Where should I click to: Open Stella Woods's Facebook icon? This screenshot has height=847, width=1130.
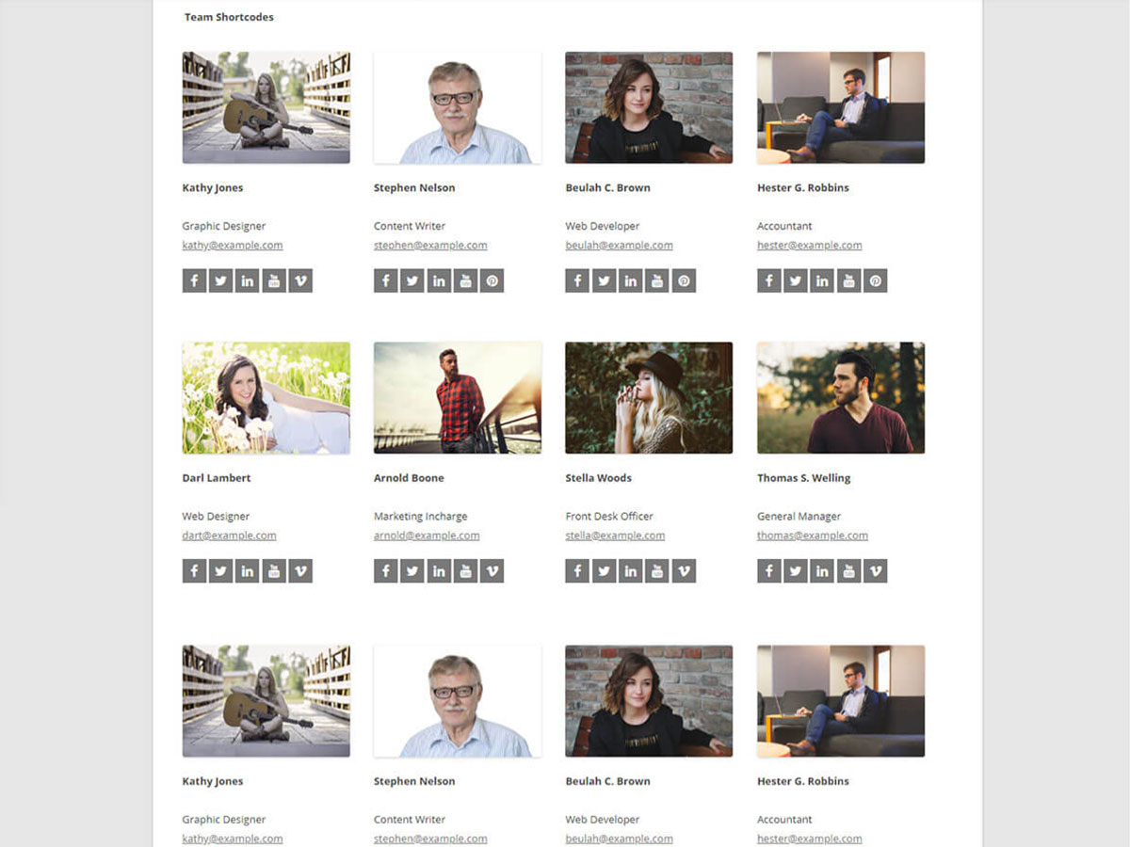[x=577, y=571]
